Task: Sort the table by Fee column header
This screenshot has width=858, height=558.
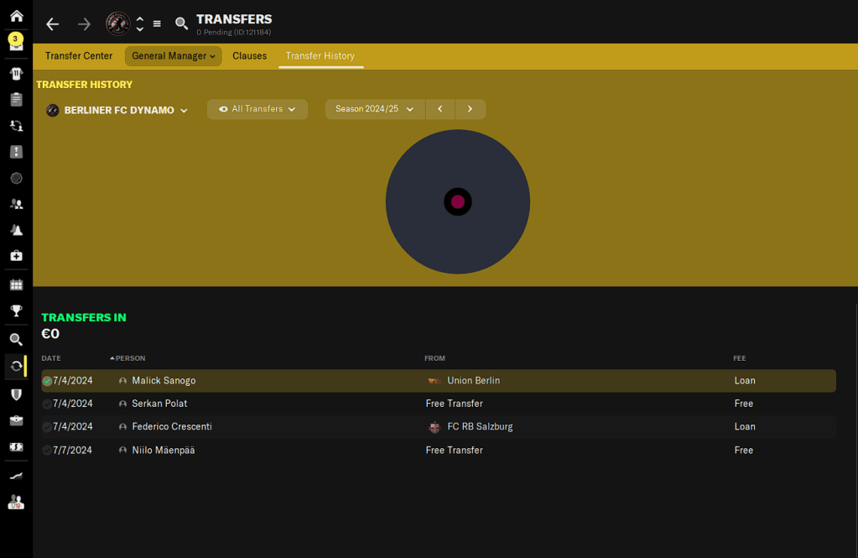Action: pos(739,358)
